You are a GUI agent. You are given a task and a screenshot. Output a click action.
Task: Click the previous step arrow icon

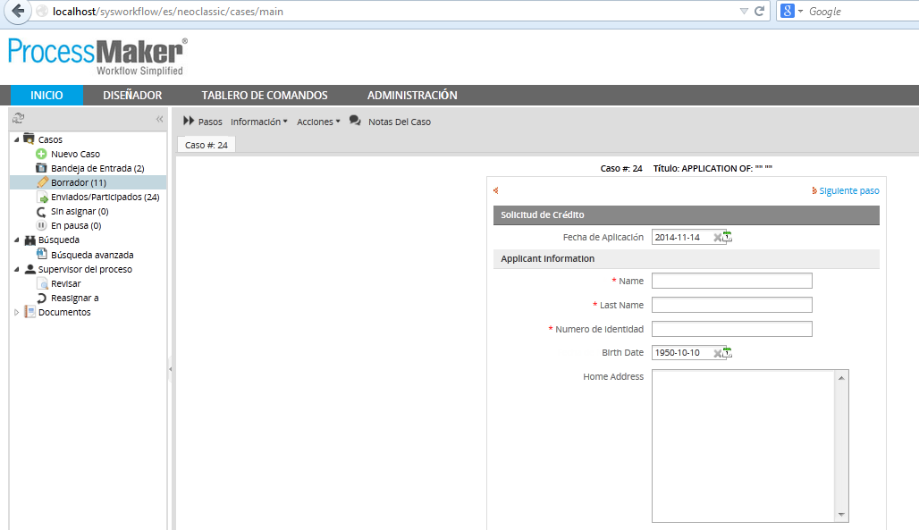[496, 190]
